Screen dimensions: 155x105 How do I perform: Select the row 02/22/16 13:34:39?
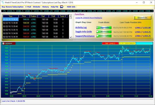[35, 37]
